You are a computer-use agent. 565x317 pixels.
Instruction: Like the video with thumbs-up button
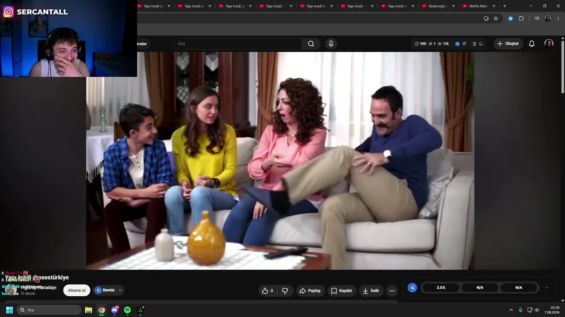pyautogui.click(x=267, y=291)
